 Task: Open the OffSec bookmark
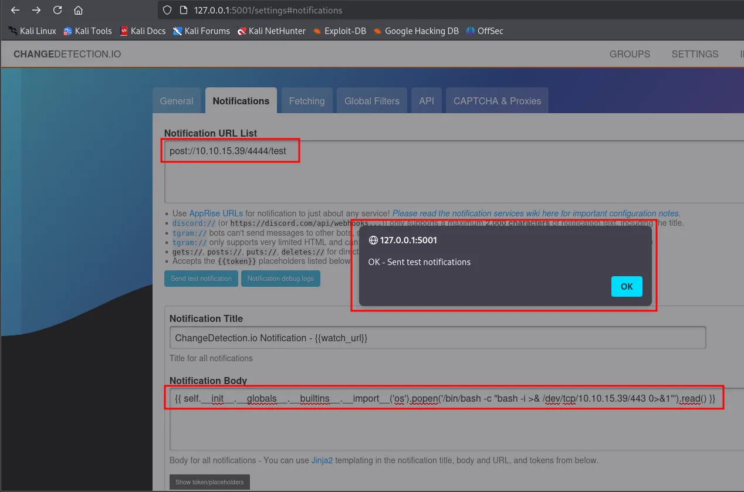pyautogui.click(x=485, y=30)
